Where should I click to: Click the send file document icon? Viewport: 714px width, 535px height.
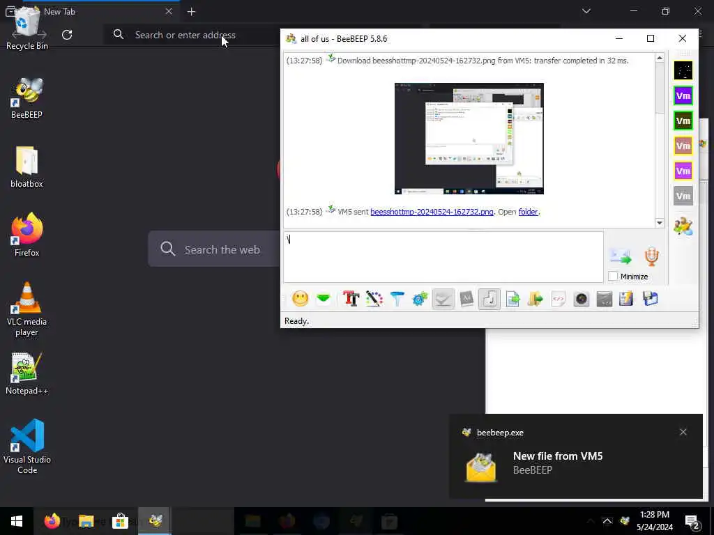tap(512, 299)
